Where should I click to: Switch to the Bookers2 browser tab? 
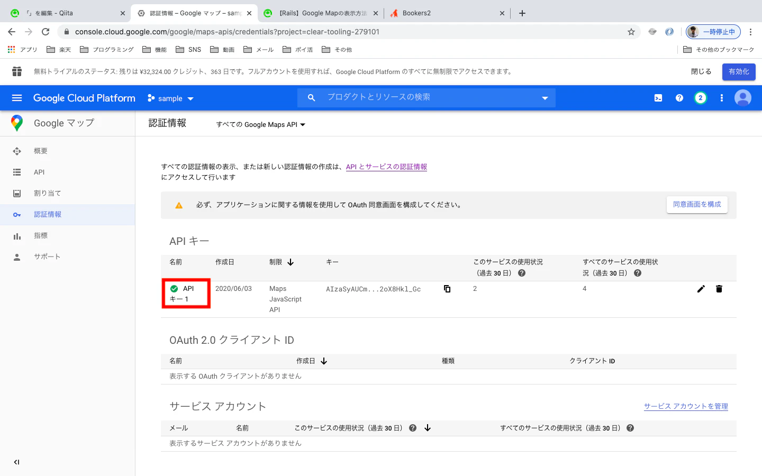pyautogui.click(x=447, y=13)
